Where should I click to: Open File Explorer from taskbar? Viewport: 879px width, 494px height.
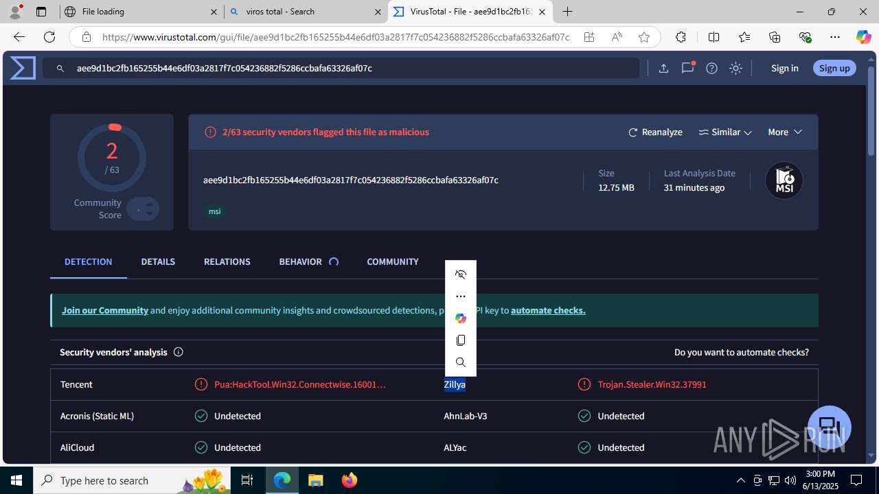(315, 480)
